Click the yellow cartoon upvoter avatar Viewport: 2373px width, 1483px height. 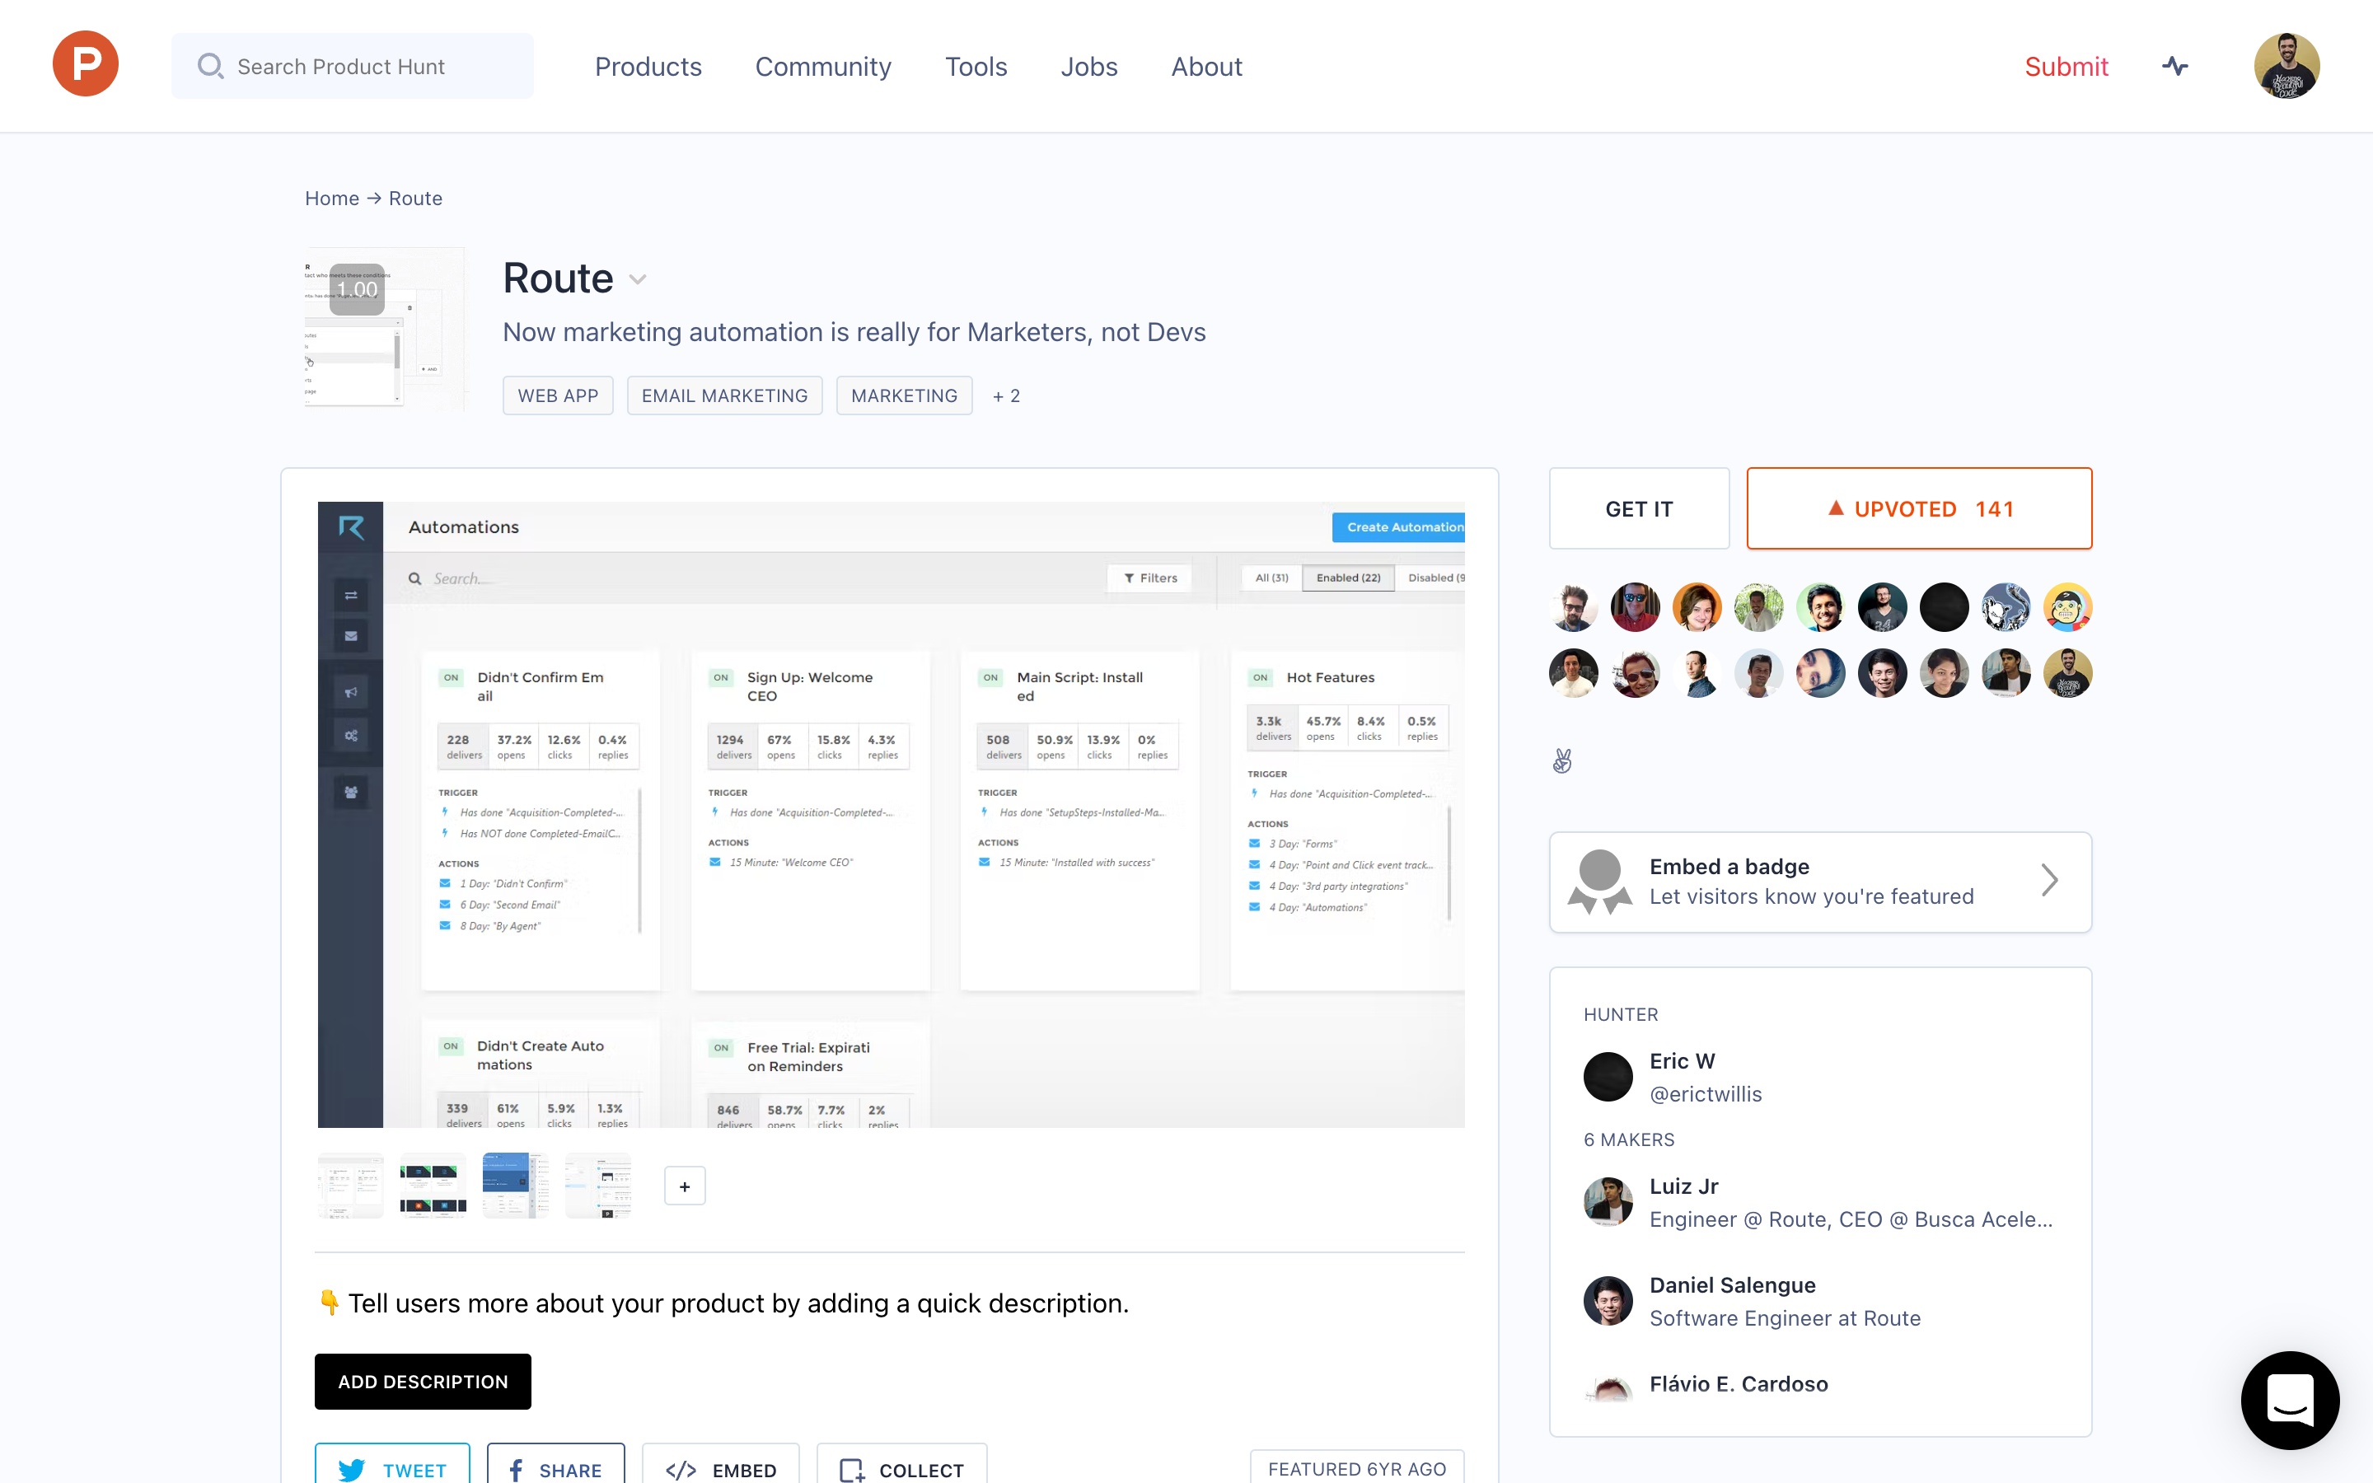click(2067, 607)
